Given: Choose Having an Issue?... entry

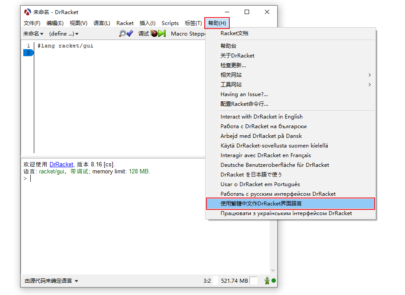Looking at the screenshot, I should [291, 94].
